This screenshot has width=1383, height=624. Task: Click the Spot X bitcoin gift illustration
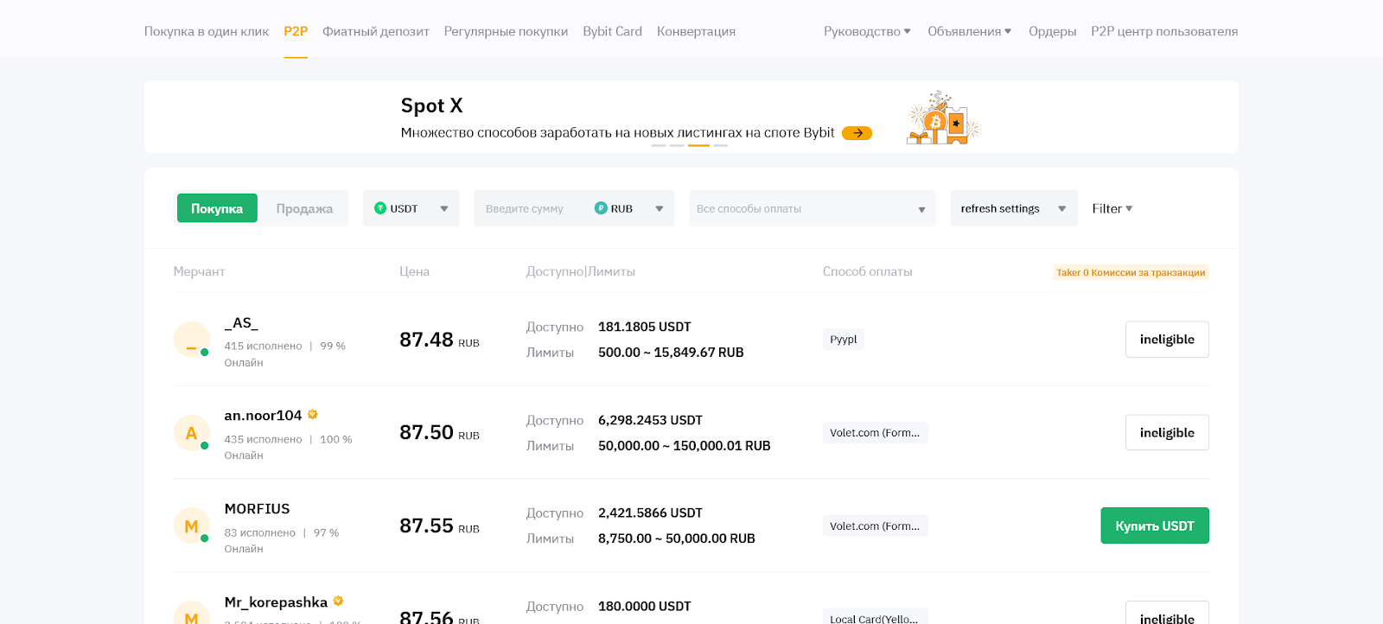tap(943, 118)
